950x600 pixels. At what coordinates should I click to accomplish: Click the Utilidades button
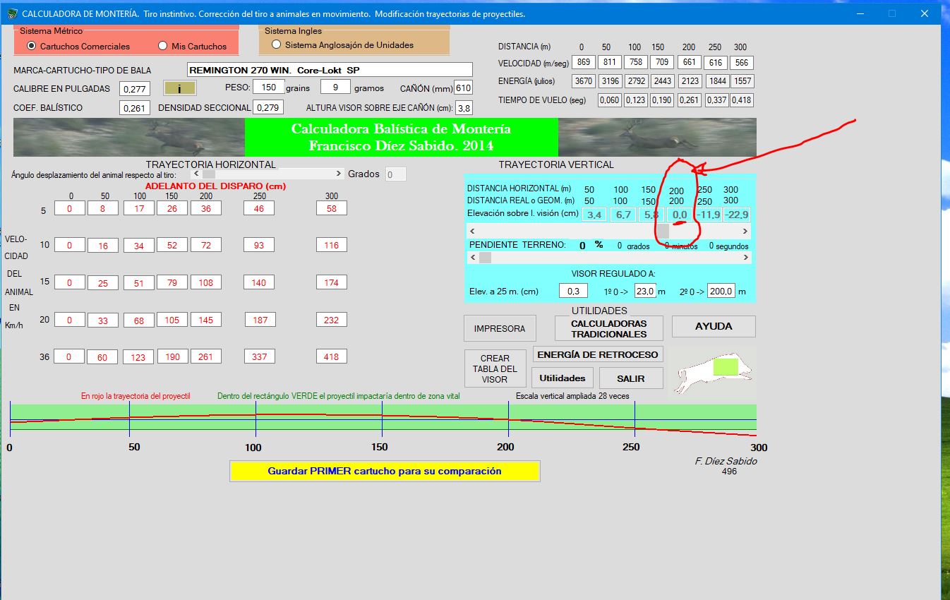pos(562,378)
